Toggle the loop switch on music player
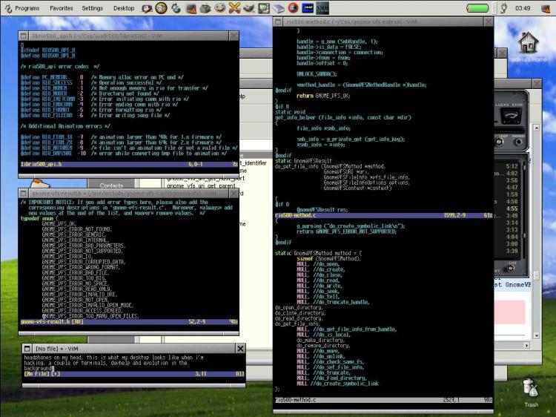 [x=499, y=142]
